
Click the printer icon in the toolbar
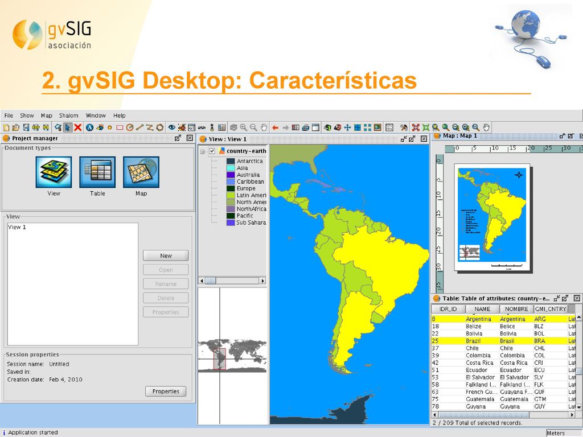coord(305,128)
